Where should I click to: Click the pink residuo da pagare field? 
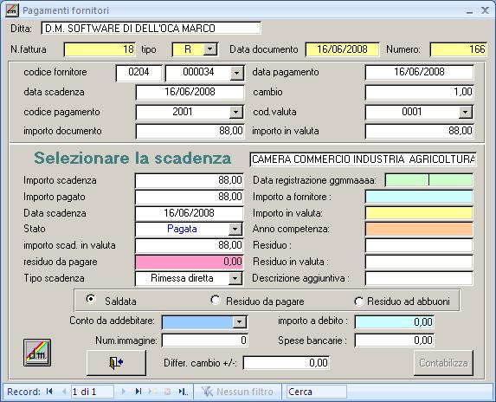click(x=190, y=263)
